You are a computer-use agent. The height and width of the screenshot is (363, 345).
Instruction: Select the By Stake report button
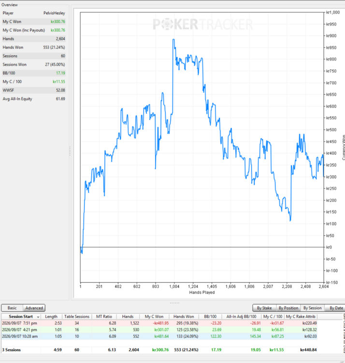264,308
